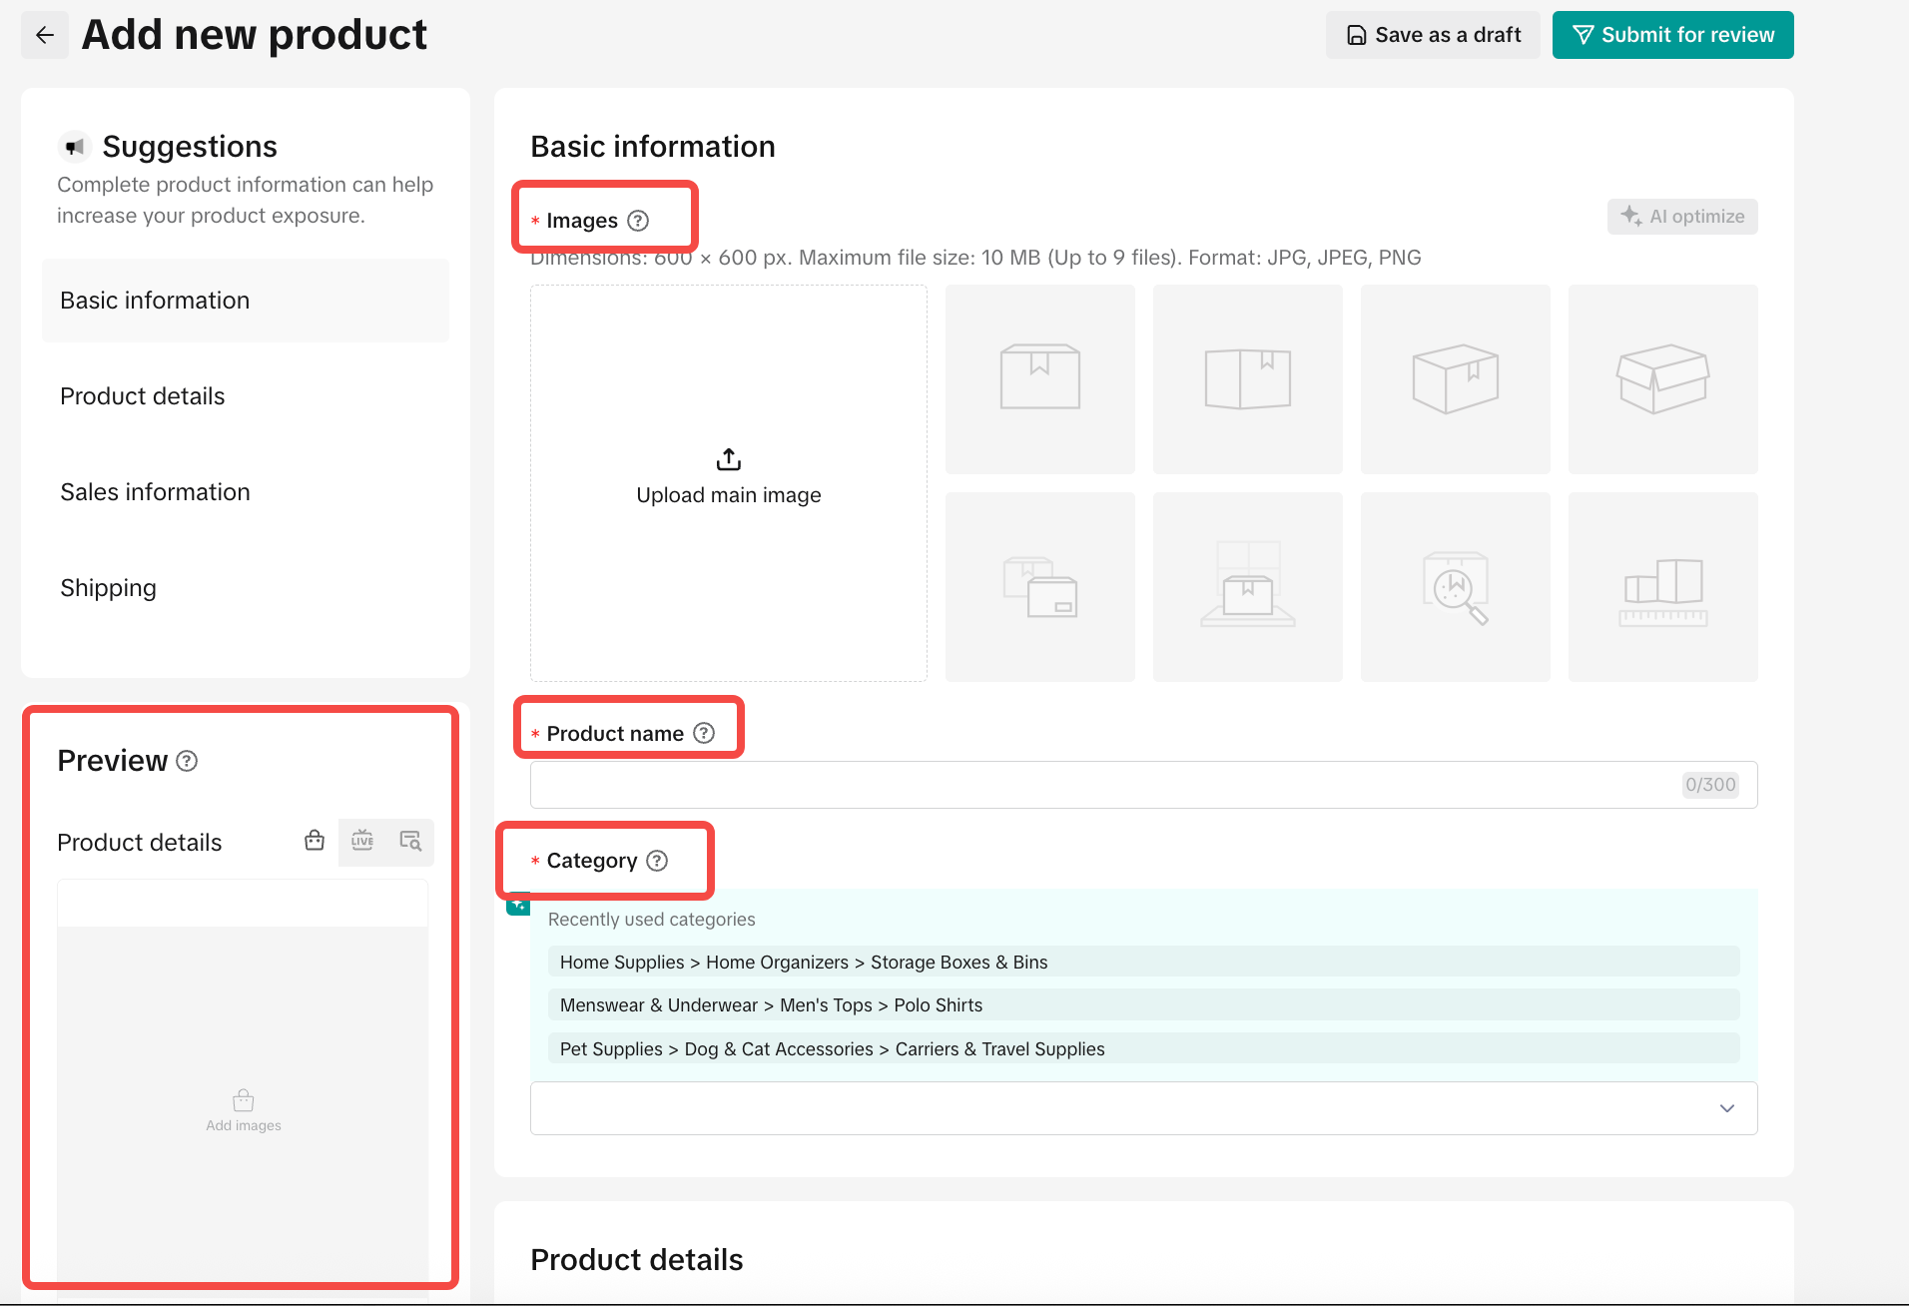
Task: Click the Preview help icon
Action: point(187,761)
